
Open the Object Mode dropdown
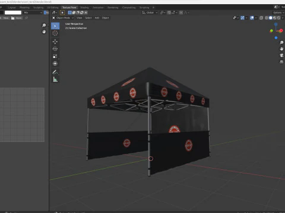pos(63,18)
